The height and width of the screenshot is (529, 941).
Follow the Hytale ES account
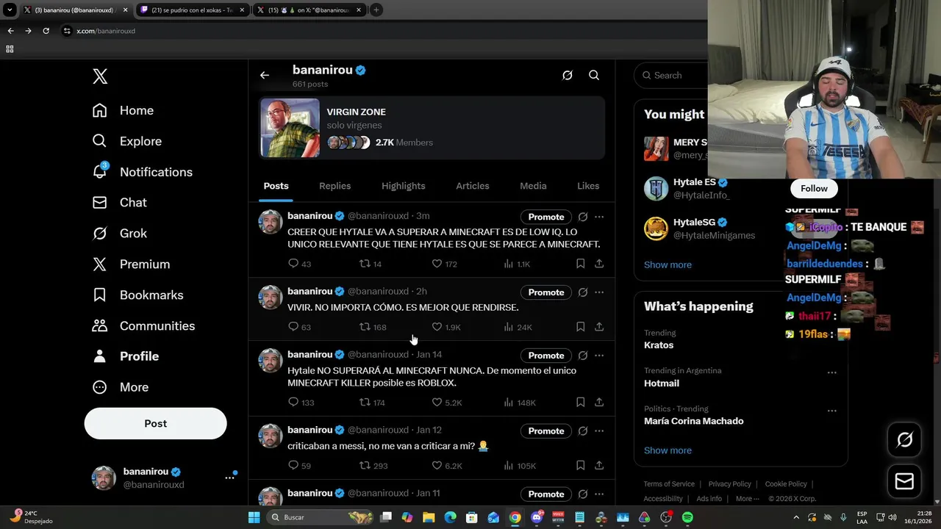point(814,189)
